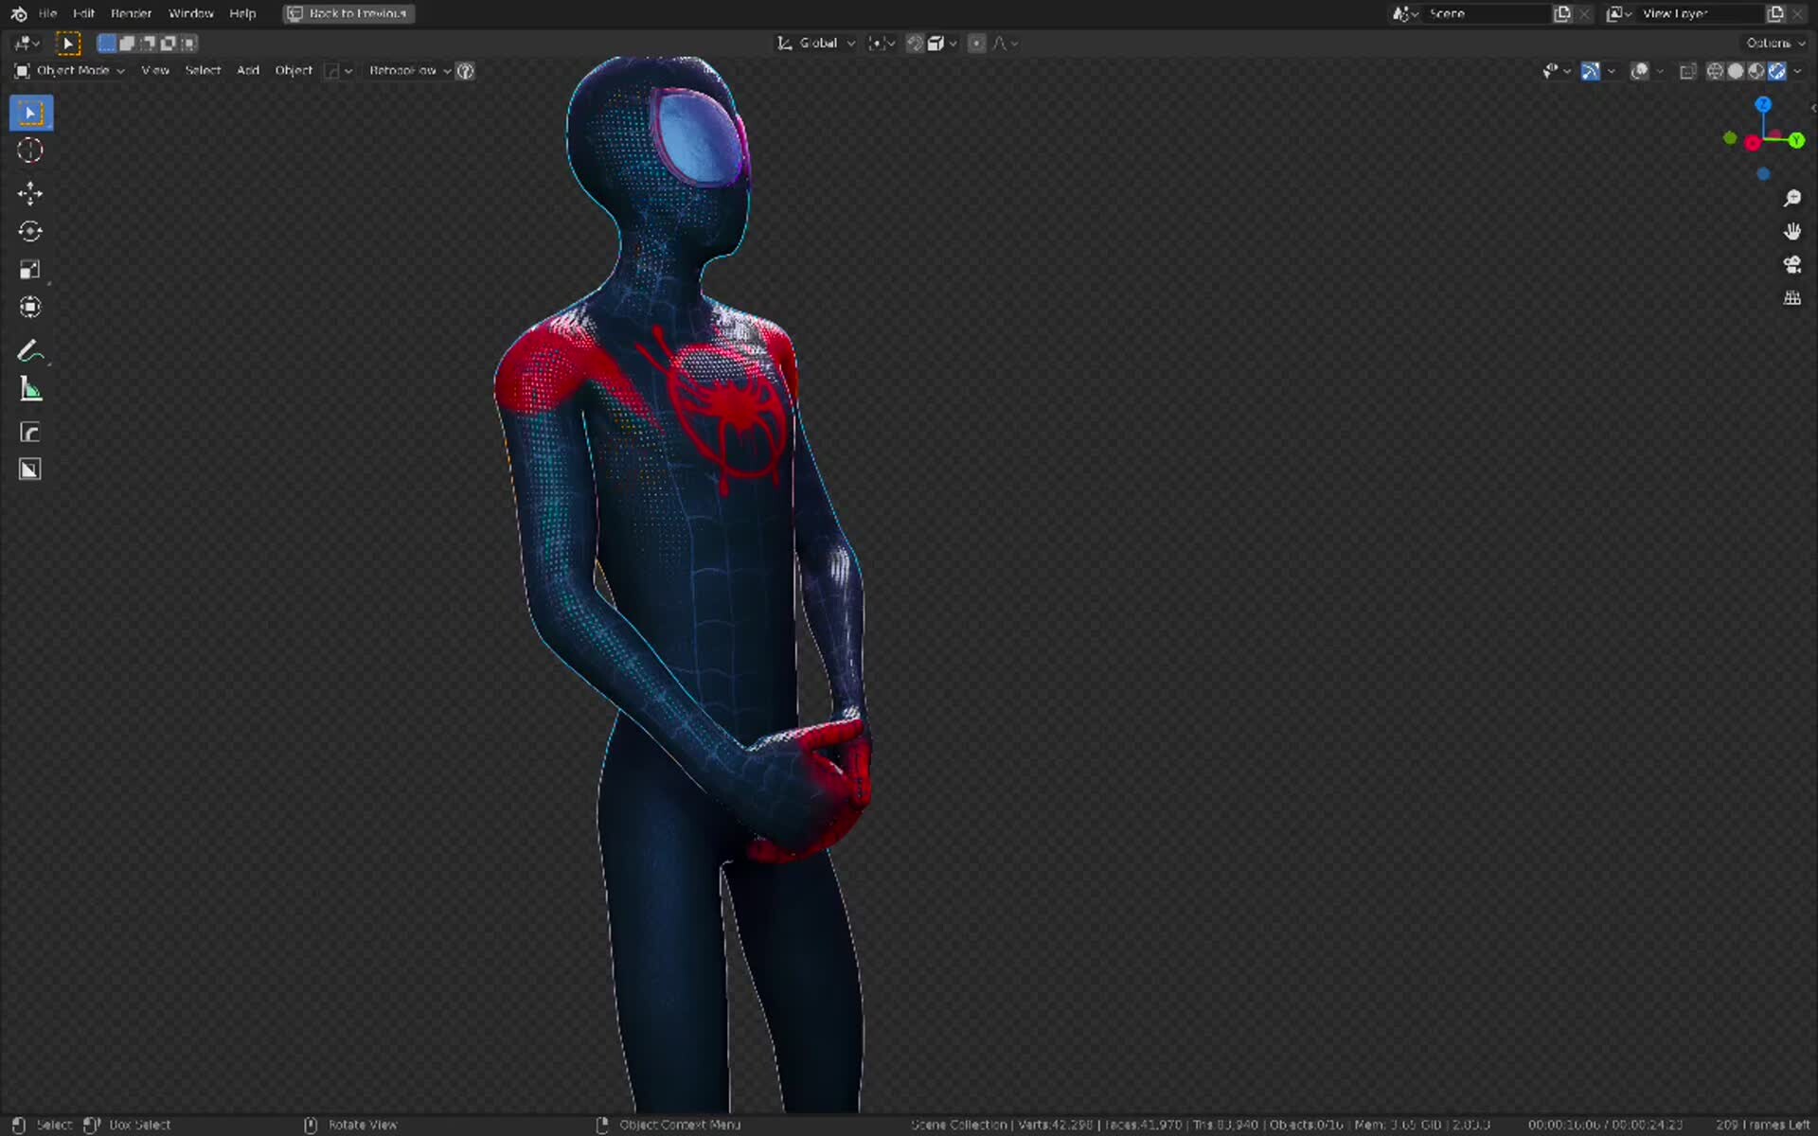Select the Rotate tool
1818x1136 pixels.
click(x=30, y=231)
